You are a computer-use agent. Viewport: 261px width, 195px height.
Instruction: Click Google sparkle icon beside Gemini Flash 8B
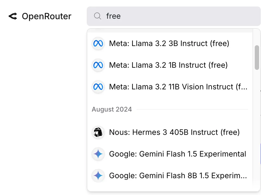(x=98, y=176)
